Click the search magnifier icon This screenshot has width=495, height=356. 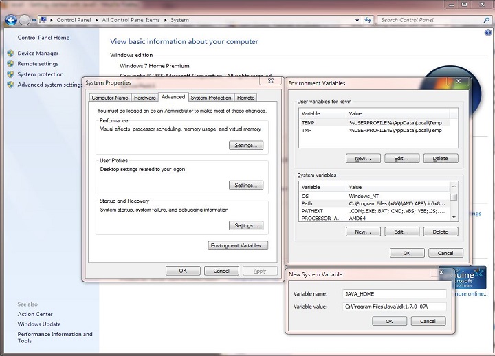(487, 20)
